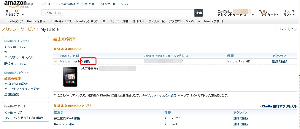Expand the Kindle ヘルプ dropdown arrow

click(295, 29)
